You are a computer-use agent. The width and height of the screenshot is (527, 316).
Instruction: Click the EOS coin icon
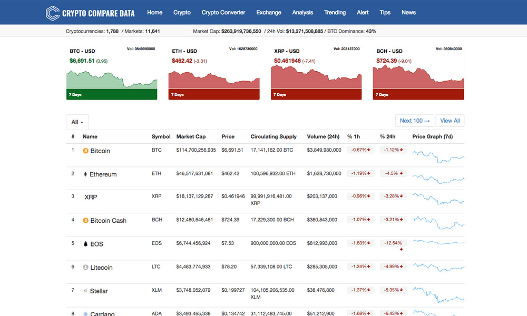(x=86, y=244)
